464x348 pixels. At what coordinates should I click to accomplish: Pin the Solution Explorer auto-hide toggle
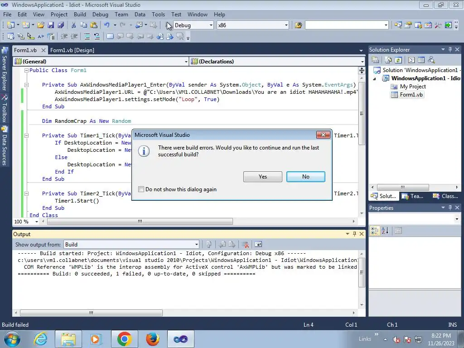coord(450,49)
